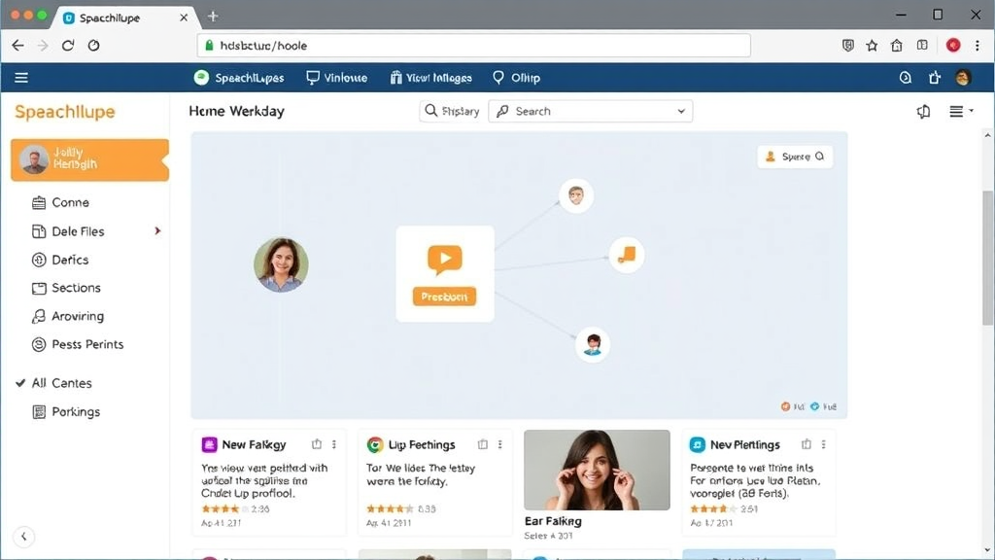Toggle the All Cantes checkmark
Image resolution: width=995 pixels, height=560 pixels.
(x=20, y=383)
